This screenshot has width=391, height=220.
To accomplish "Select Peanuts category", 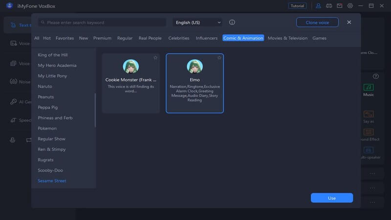I will [x=45, y=97].
